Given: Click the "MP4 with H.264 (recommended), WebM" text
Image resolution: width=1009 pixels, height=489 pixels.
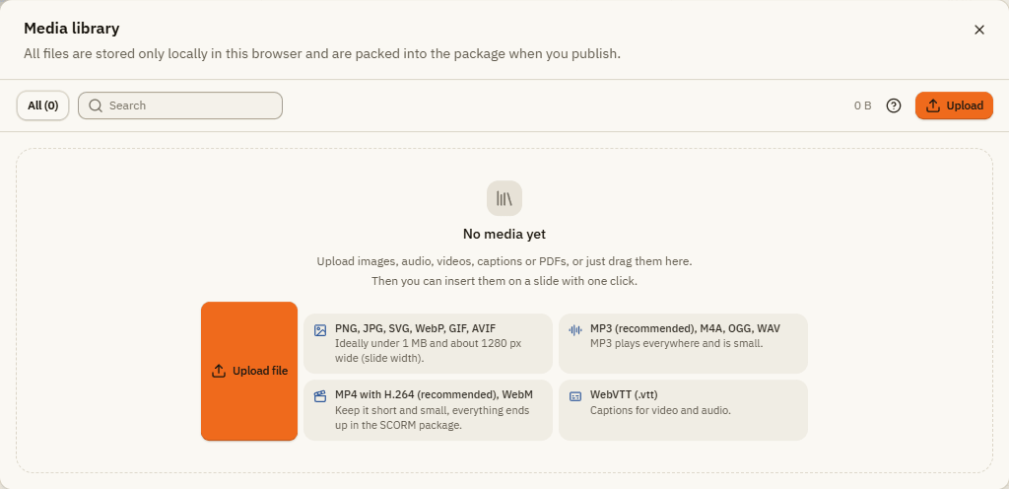Looking at the screenshot, I should [x=435, y=394].
